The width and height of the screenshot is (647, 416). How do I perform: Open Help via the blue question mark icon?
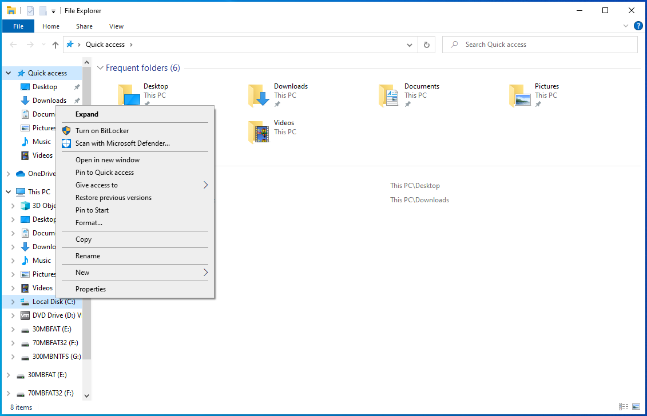638,26
